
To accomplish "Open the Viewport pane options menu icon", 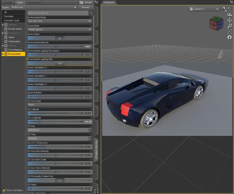I will pyautogui.click(x=231, y=2).
